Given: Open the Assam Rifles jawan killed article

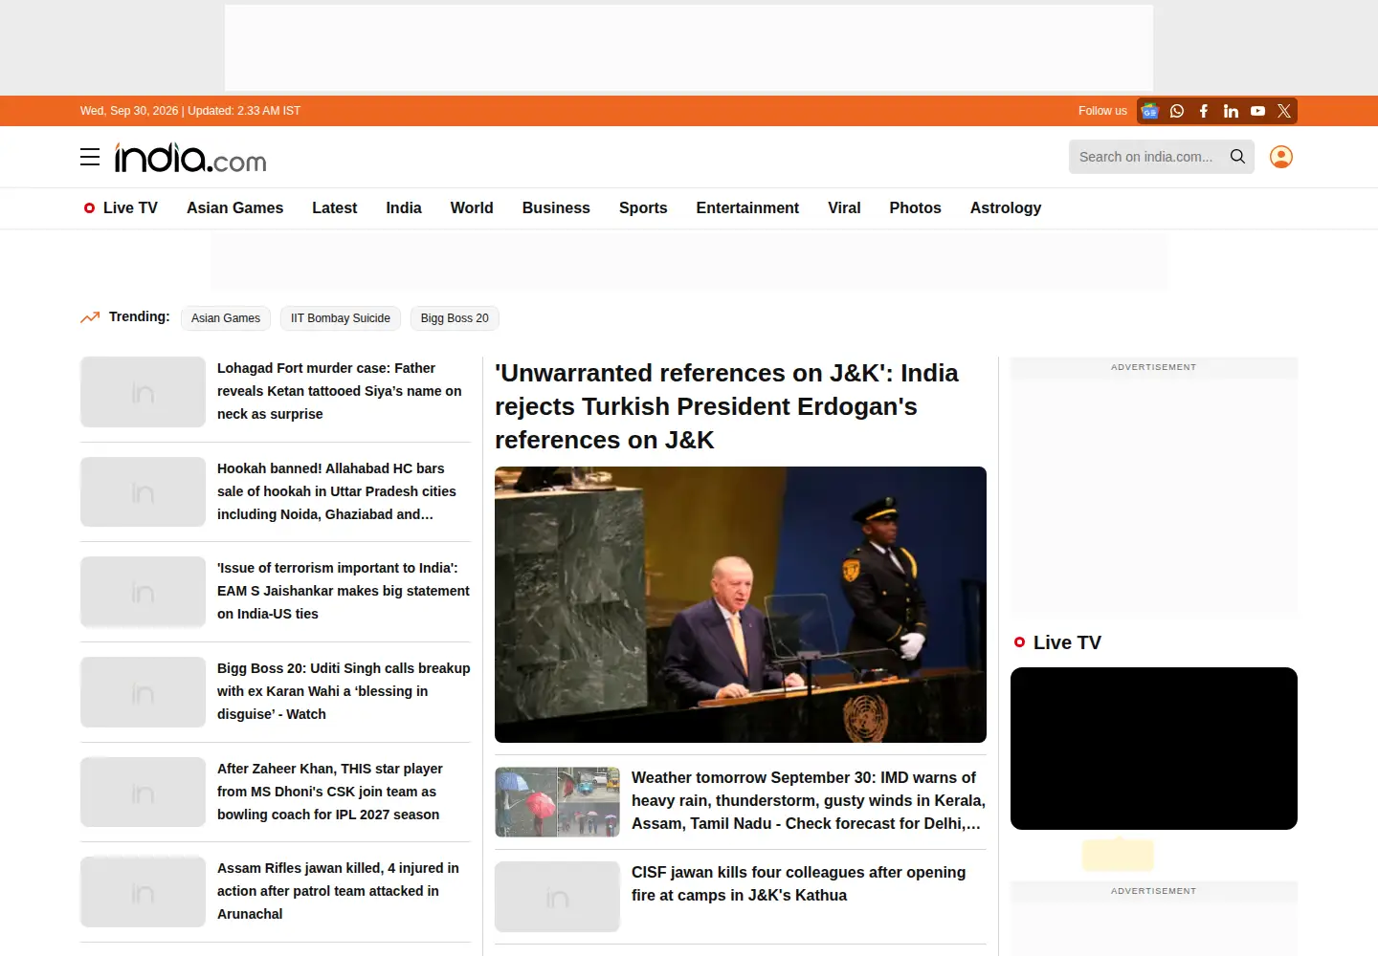Looking at the screenshot, I should pos(338,891).
